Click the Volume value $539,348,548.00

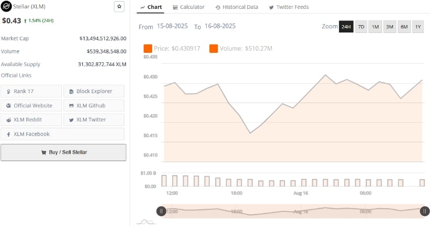pyautogui.click(x=107, y=51)
